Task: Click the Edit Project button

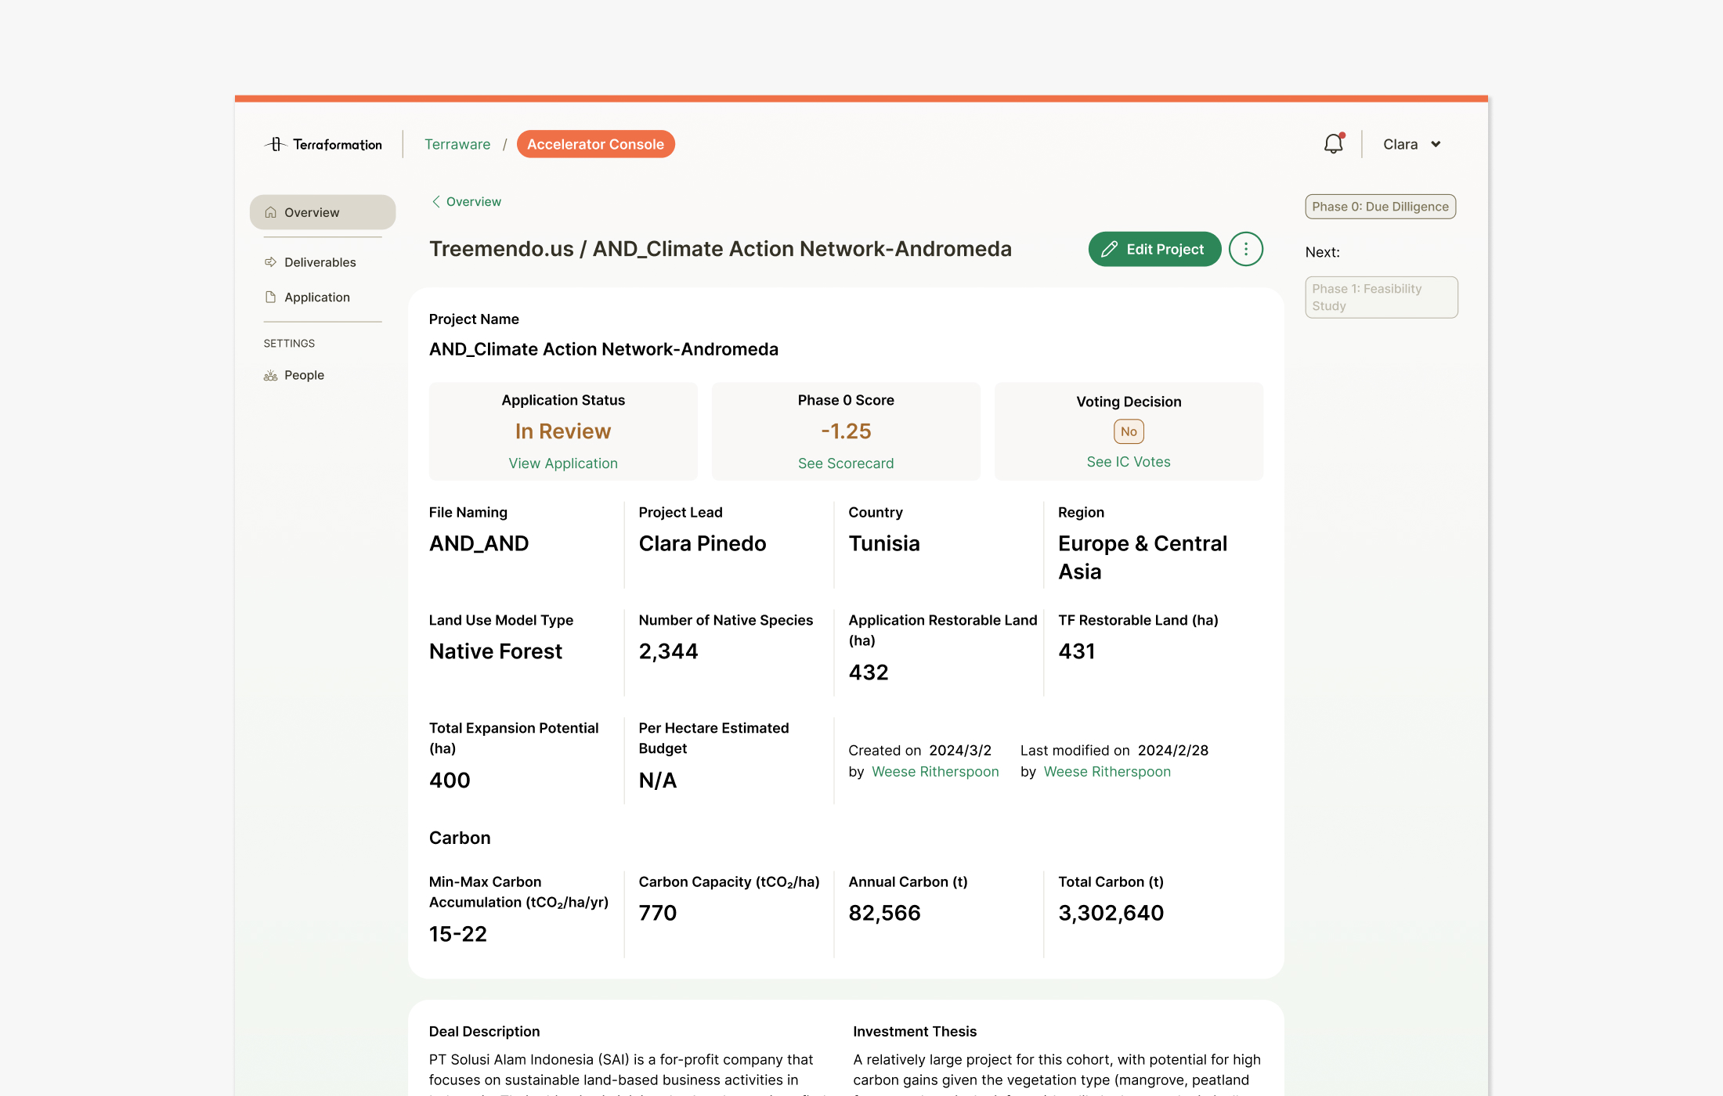Action: click(1154, 249)
